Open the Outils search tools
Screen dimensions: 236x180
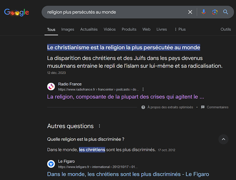[226, 29]
